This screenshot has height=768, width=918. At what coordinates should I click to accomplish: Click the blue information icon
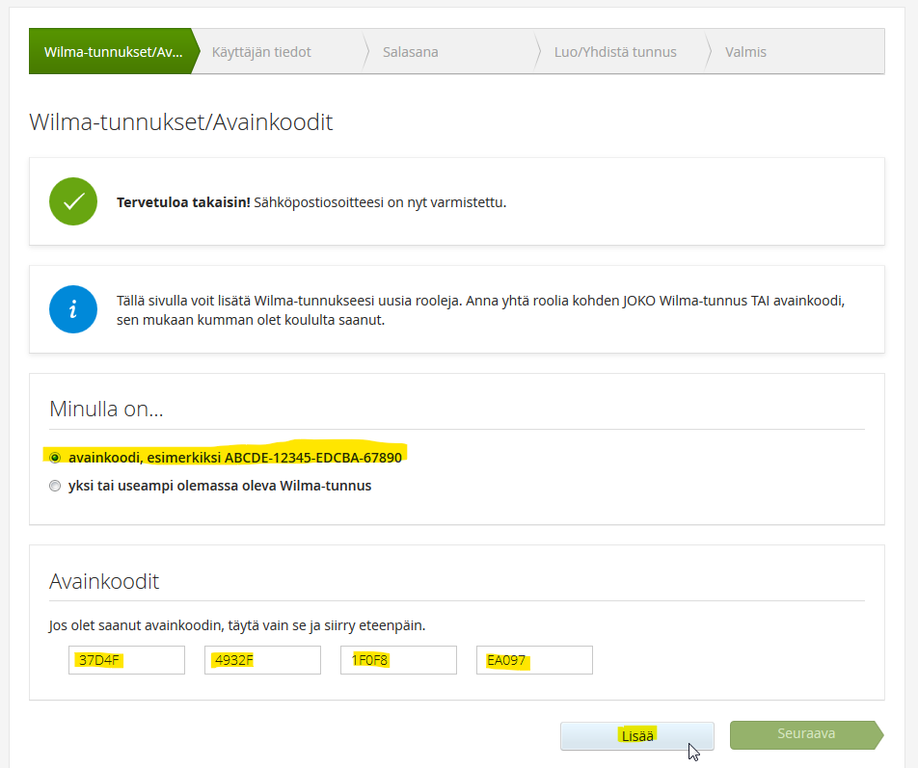[x=73, y=309]
